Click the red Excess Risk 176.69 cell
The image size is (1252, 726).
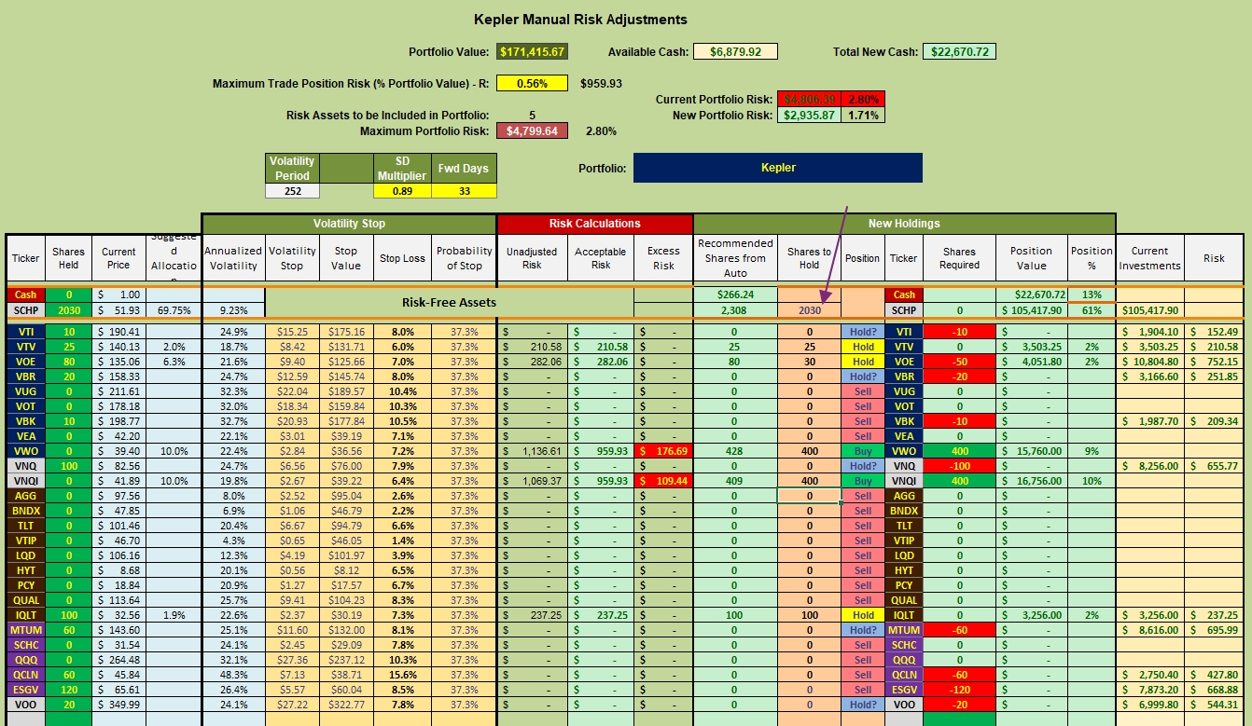[x=663, y=451]
